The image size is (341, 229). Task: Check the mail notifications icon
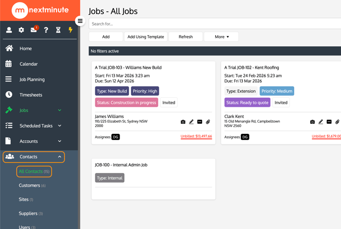pyautogui.click(x=34, y=30)
